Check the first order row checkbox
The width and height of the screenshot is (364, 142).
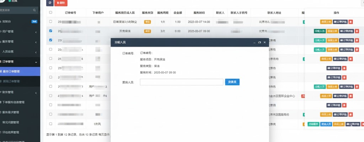coord(50,22)
